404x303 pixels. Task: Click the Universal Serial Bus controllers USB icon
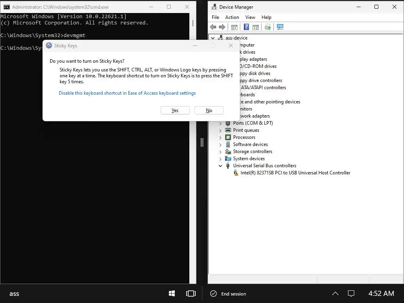(228, 166)
